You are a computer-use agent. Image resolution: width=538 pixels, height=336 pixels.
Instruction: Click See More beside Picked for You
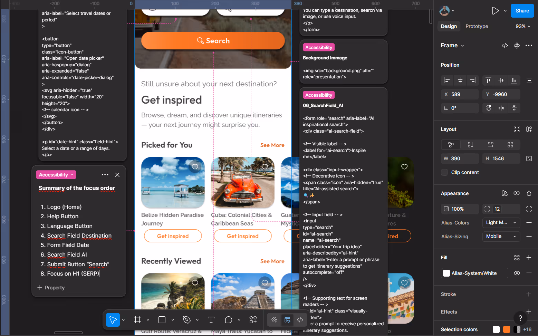tap(272, 145)
